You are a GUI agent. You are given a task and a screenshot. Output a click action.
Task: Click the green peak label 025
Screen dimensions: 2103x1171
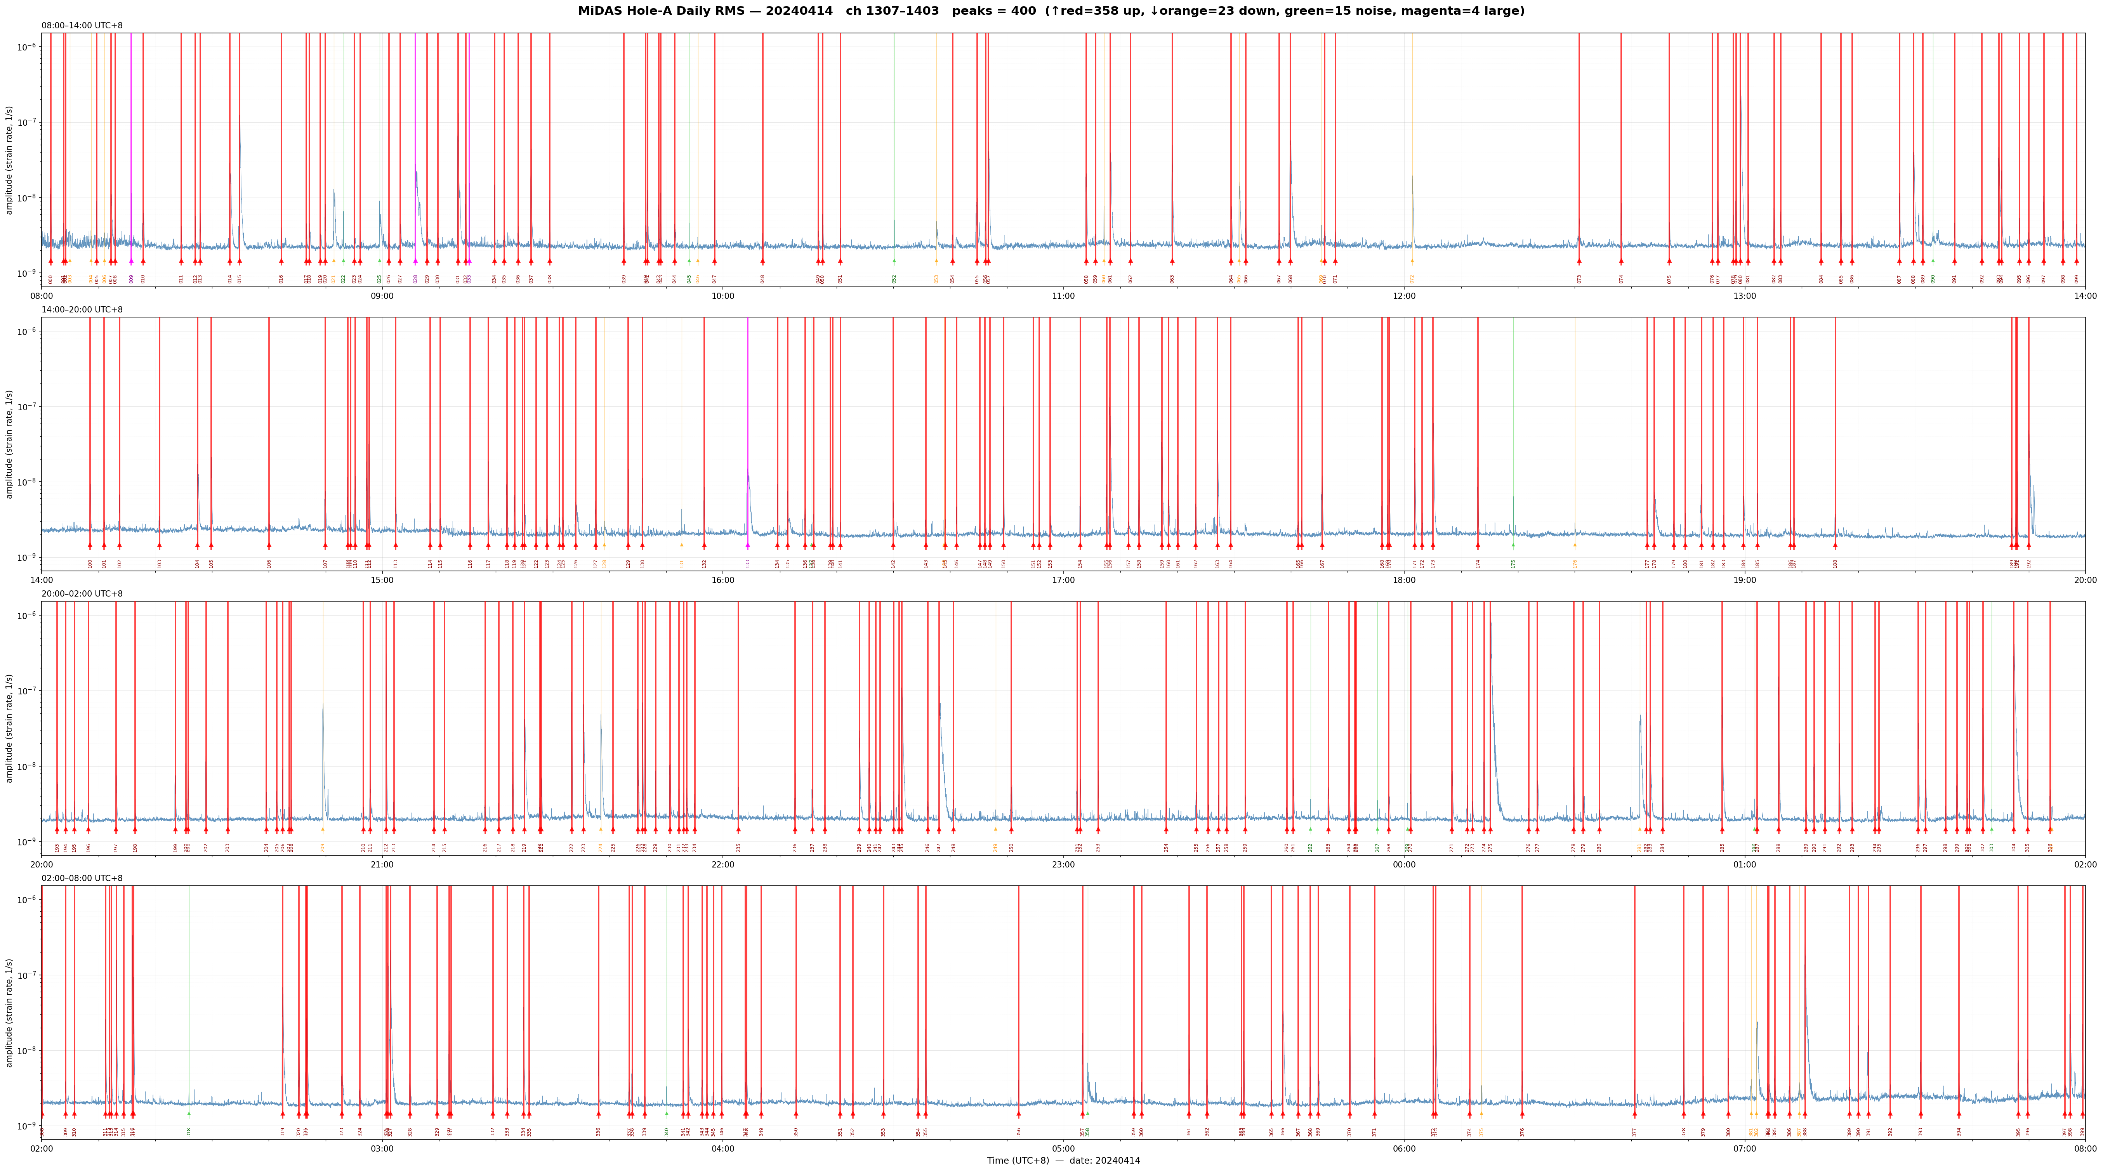pyautogui.click(x=380, y=279)
